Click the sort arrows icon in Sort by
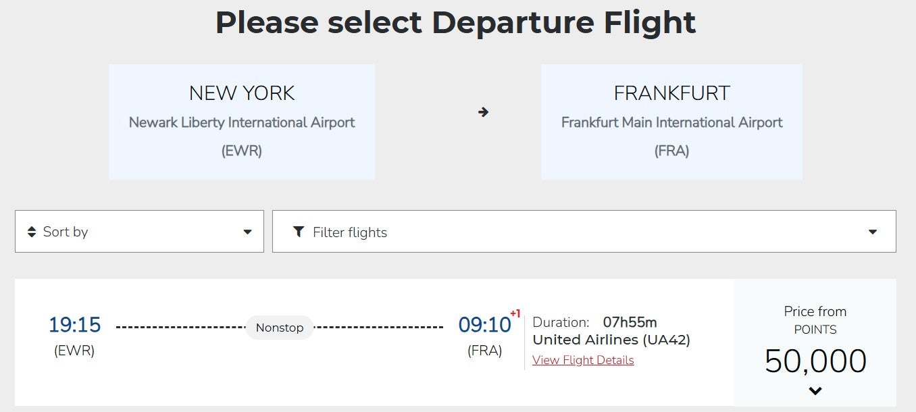Image resolution: width=916 pixels, height=412 pixels. click(32, 232)
